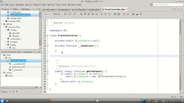Focus the Search (Ctrl+I) input field
This screenshot has width=184, height=103.
(x=168, y=5)
